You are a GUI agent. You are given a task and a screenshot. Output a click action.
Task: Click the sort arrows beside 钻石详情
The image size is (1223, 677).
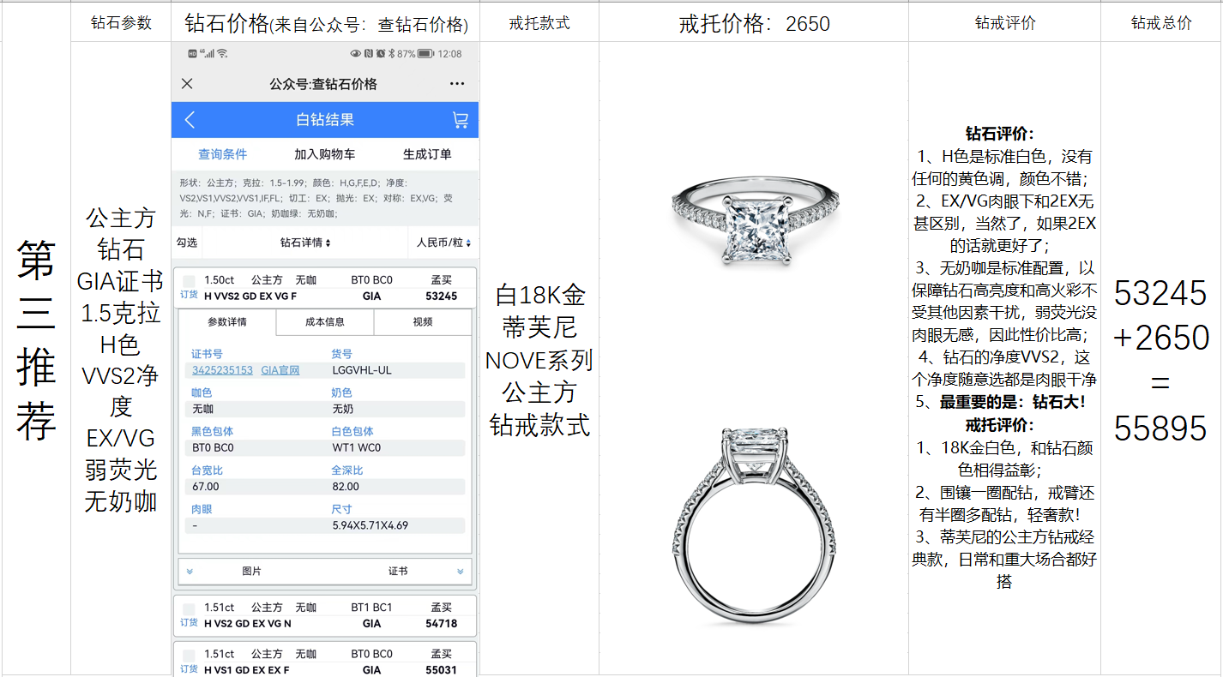pos(328,243)
